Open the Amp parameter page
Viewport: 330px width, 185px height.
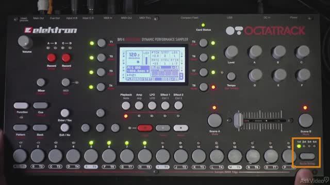pos(139,106)
